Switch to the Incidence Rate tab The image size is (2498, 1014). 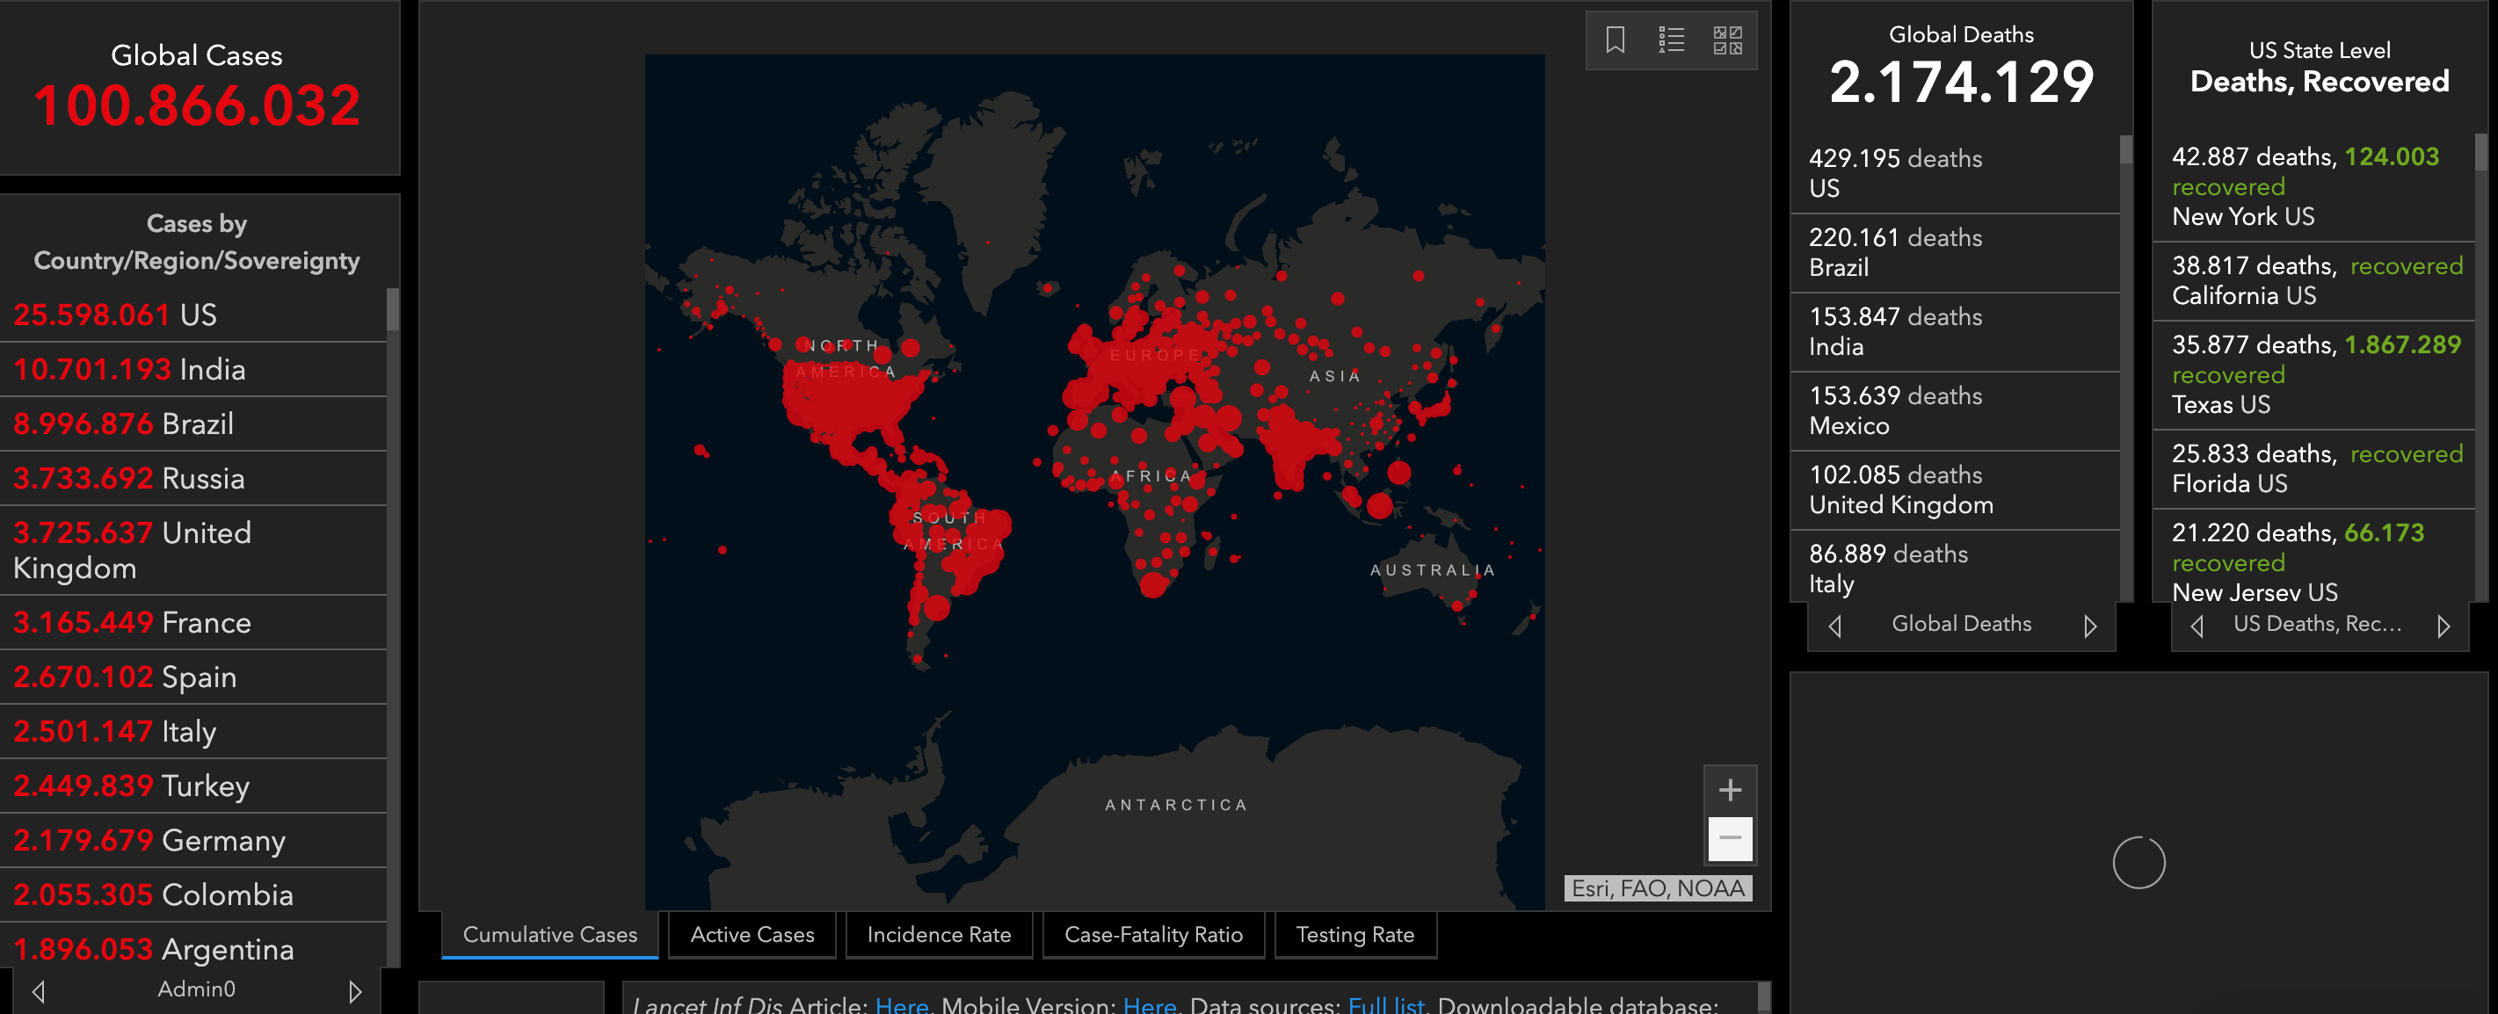click(x=938, y=935)
